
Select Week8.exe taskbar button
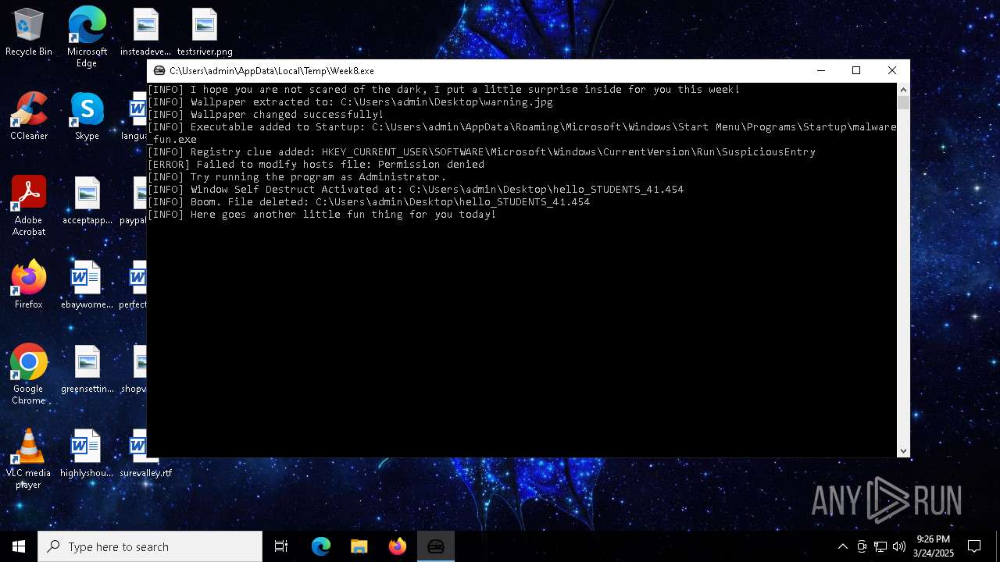[436, 546]
